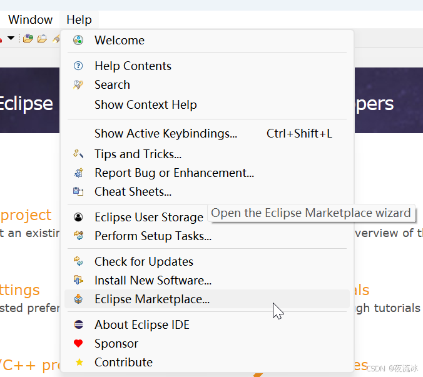Click the Search icon beside Search
This screenshot has height=377, width=423.
coord(78,85)
